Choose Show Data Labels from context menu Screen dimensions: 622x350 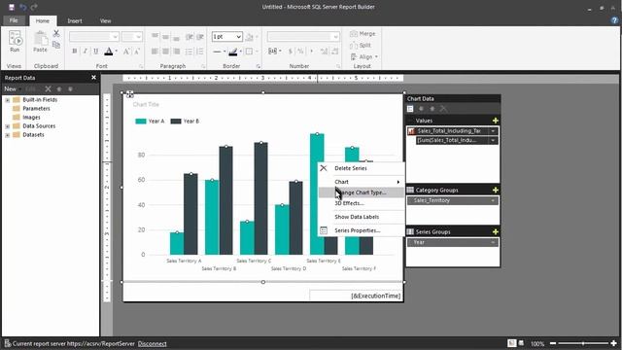362,217
